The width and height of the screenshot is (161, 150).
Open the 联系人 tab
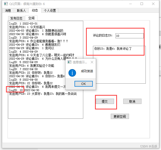point(21,11)
